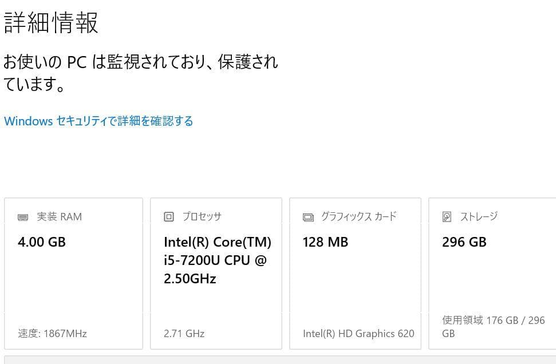Click the 4.00 GB RAM value

coord(41,242)
